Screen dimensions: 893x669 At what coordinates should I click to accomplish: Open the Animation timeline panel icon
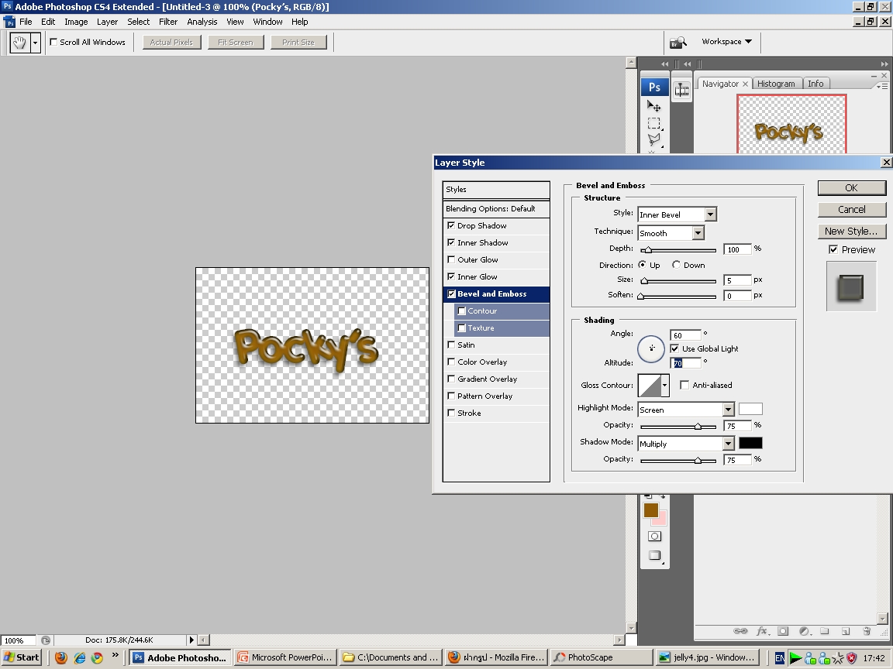click(x=681, y=90)
